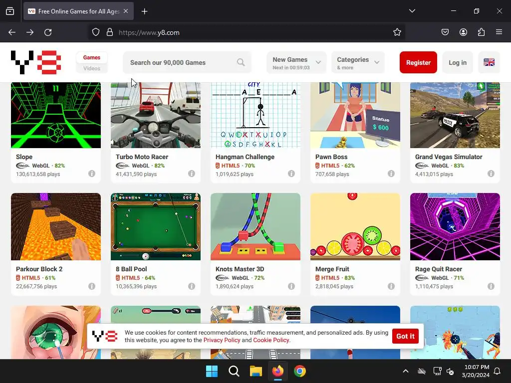Open info icon for Rage Quit Racer
Viewport: 511px width, 383px height.
[x=491, y=286]
